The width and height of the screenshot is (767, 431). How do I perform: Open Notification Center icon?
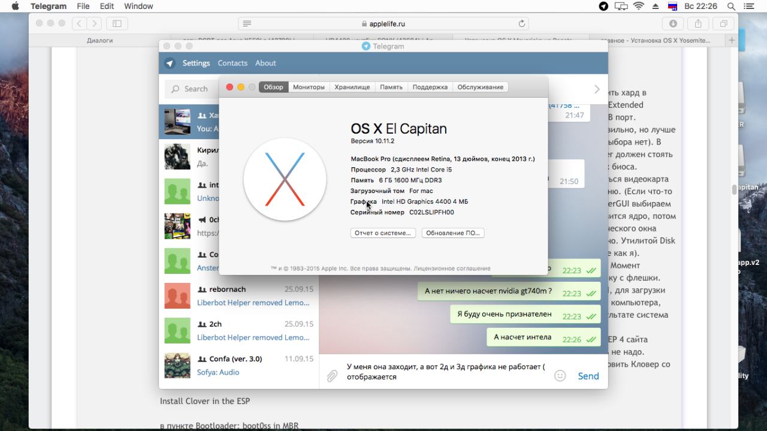click(x=748, y=6)
